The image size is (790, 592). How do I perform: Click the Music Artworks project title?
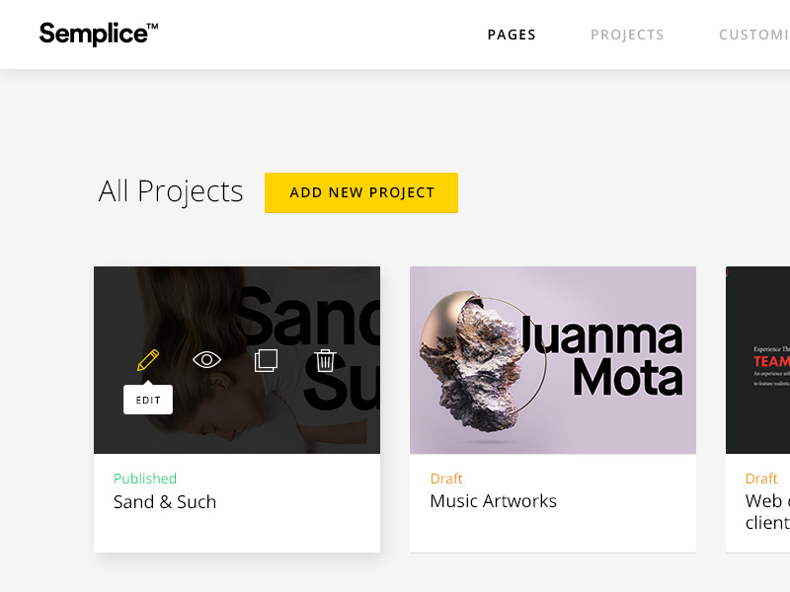(x=493, y=501)
